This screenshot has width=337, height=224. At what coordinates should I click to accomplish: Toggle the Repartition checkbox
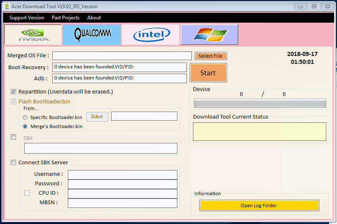tap(13, 92)
